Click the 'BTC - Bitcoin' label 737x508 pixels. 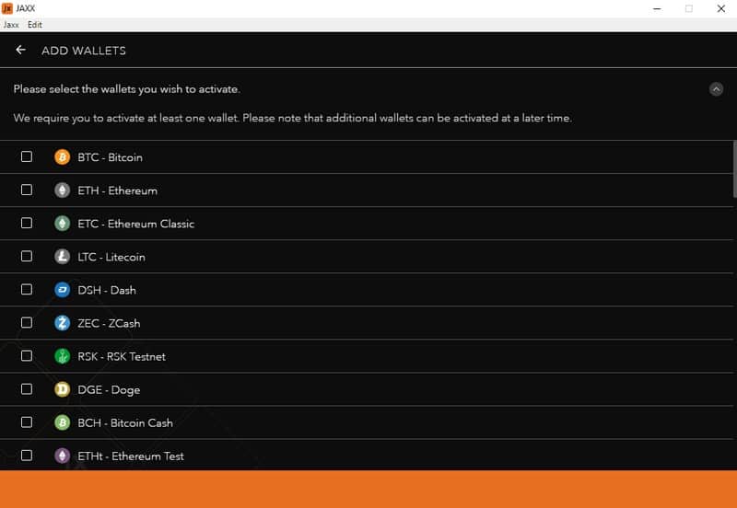(110, 157)
